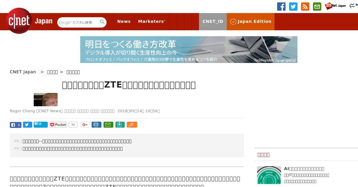Open the Marketers' menu
Screen dimensions: 358x187
(152, 21)
